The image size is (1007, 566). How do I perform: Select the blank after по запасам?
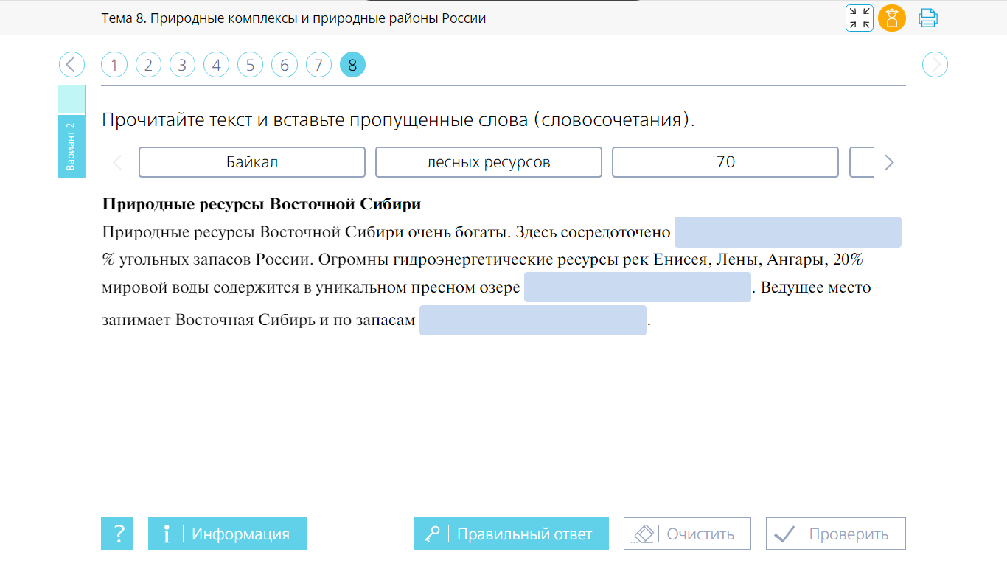point(533,321)
